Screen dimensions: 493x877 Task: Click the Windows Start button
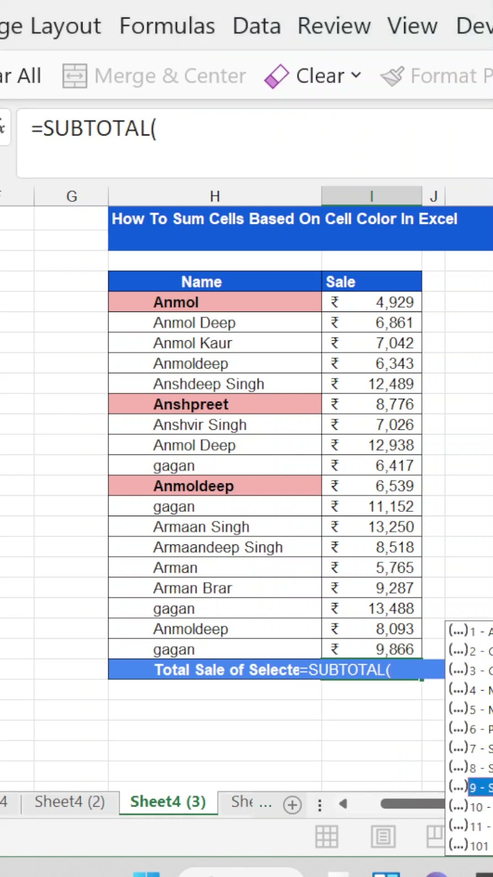point(146,873)
